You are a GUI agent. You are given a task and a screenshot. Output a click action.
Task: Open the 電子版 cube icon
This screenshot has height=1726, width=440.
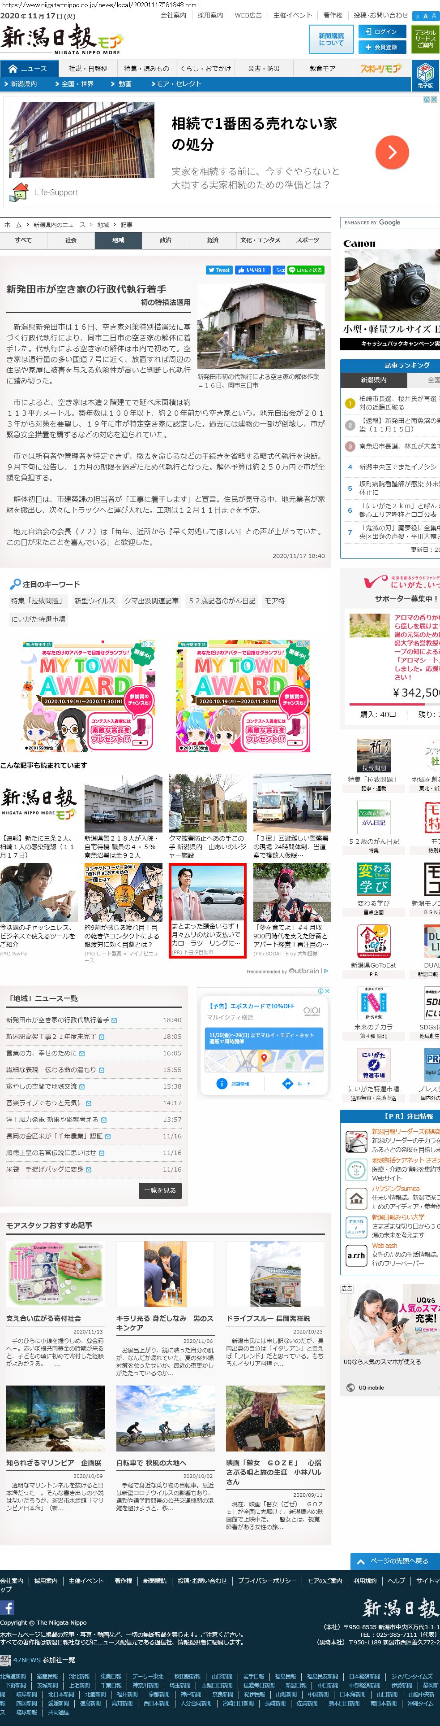[425, 74]
